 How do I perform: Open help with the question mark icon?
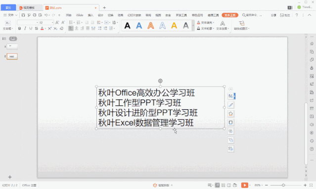[297, 15]
